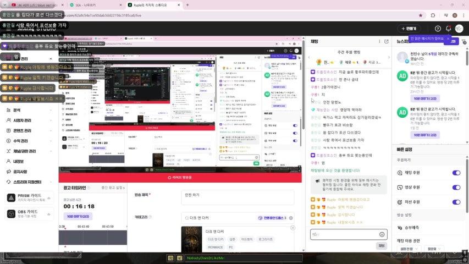Click the 영상 후원 icon
469x264 pixels.
point(400,188)
